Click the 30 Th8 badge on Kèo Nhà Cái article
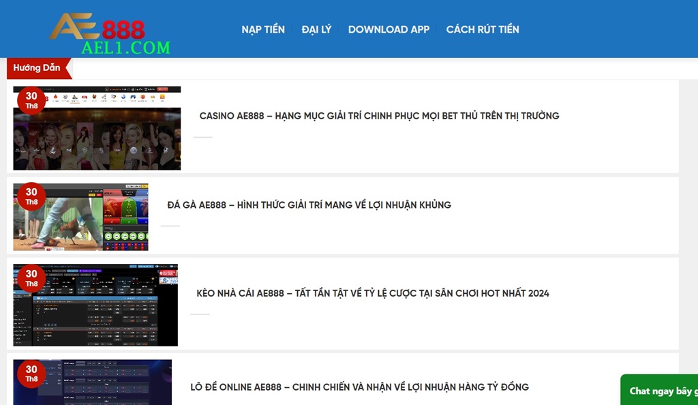698x405 pixels. pyautogui.click(x=31, y=278)
